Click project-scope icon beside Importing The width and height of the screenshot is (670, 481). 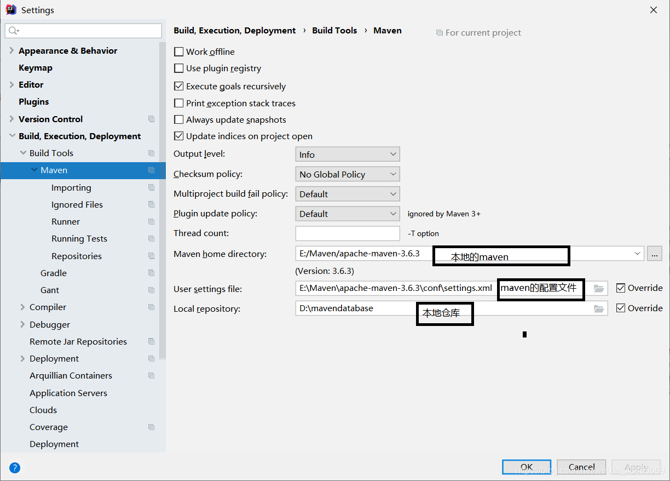point(151,187)
